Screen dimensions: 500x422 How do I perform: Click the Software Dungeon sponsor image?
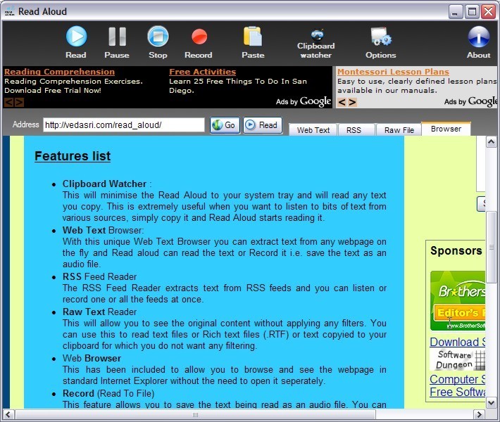(x=458, y=359)
